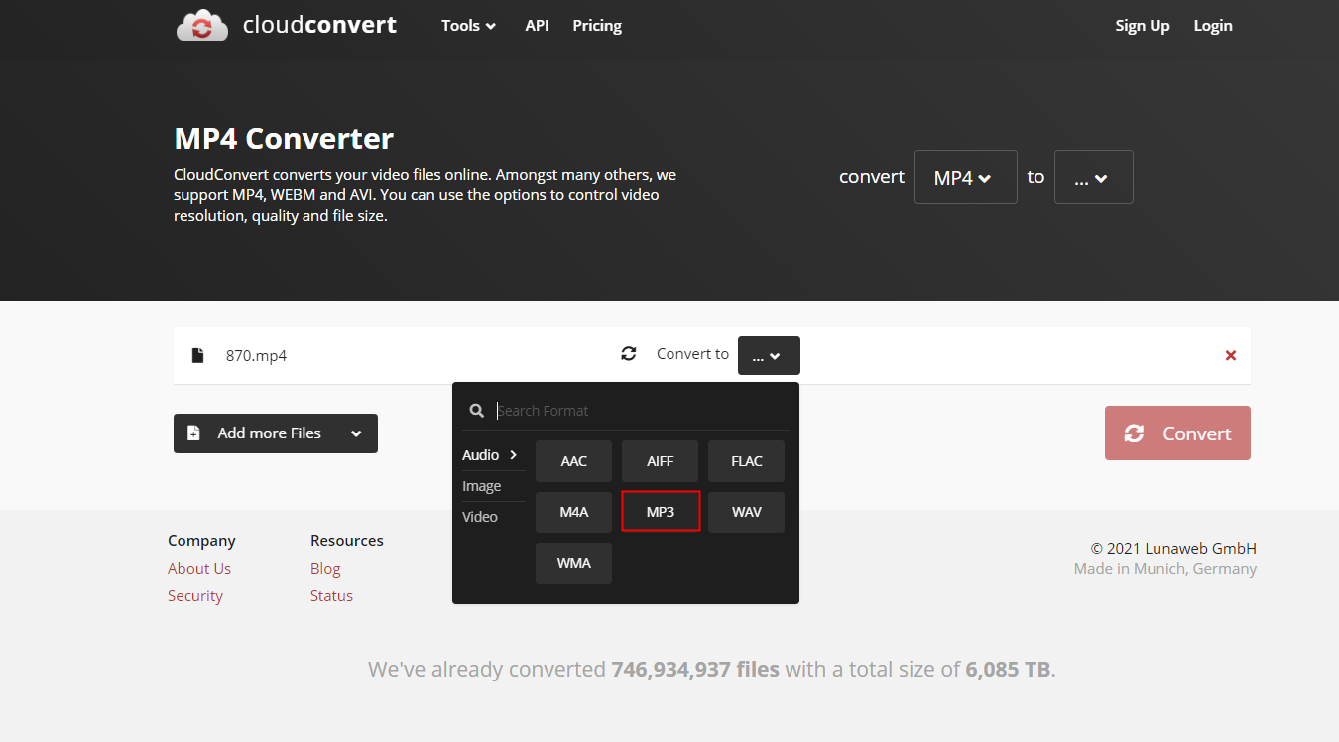
Task: Switch to the Video format category
Action: pyautogui.click(x=480, y=517)
